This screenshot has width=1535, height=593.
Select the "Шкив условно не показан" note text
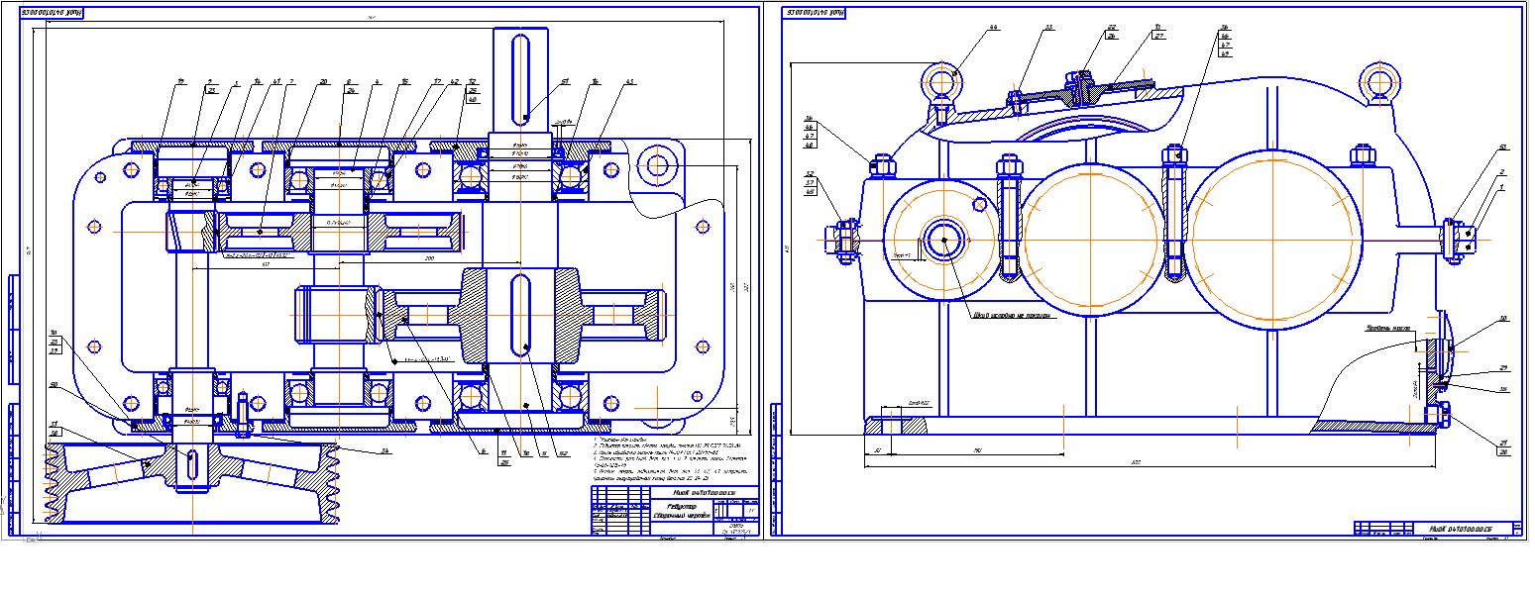(1007, 317)
